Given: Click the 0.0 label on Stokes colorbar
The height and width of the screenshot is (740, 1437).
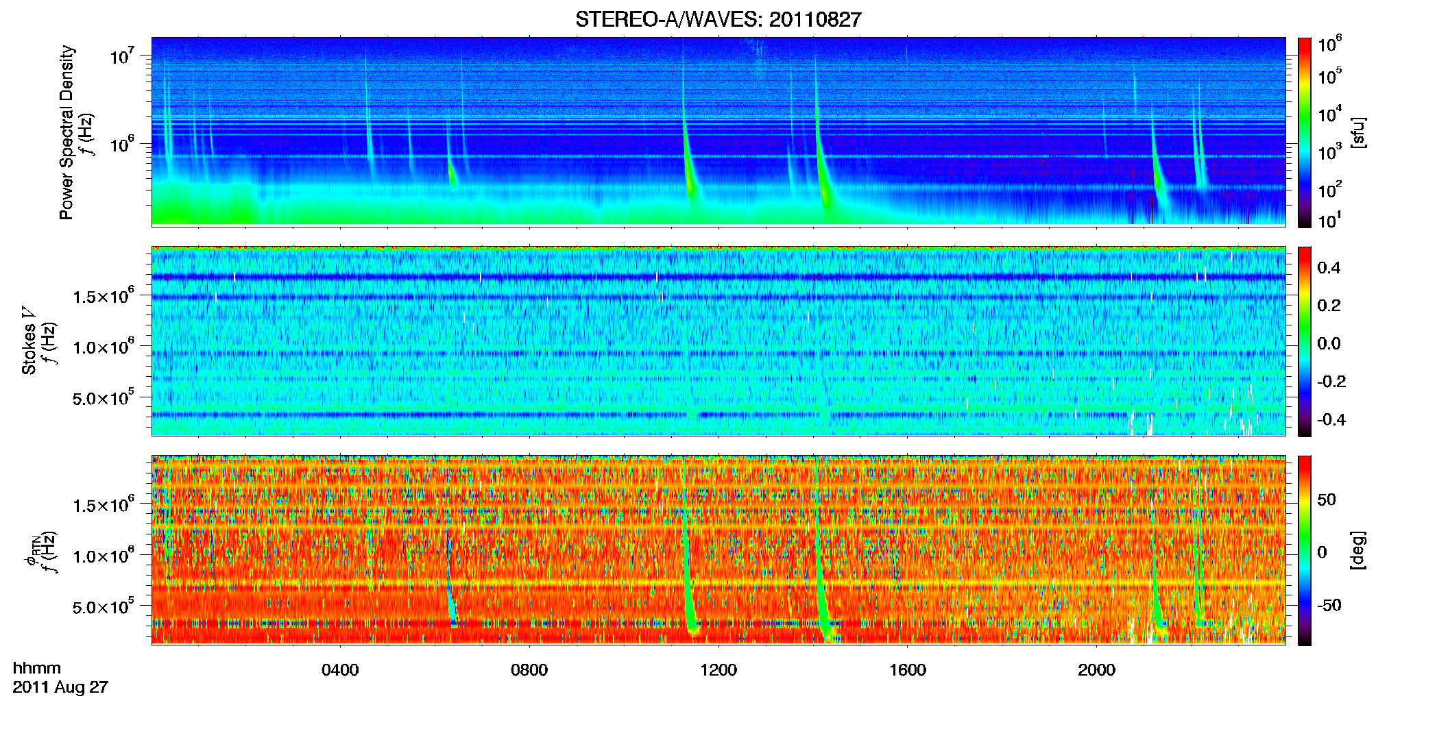Looking at the screenshot, I should coord(1329,343).
